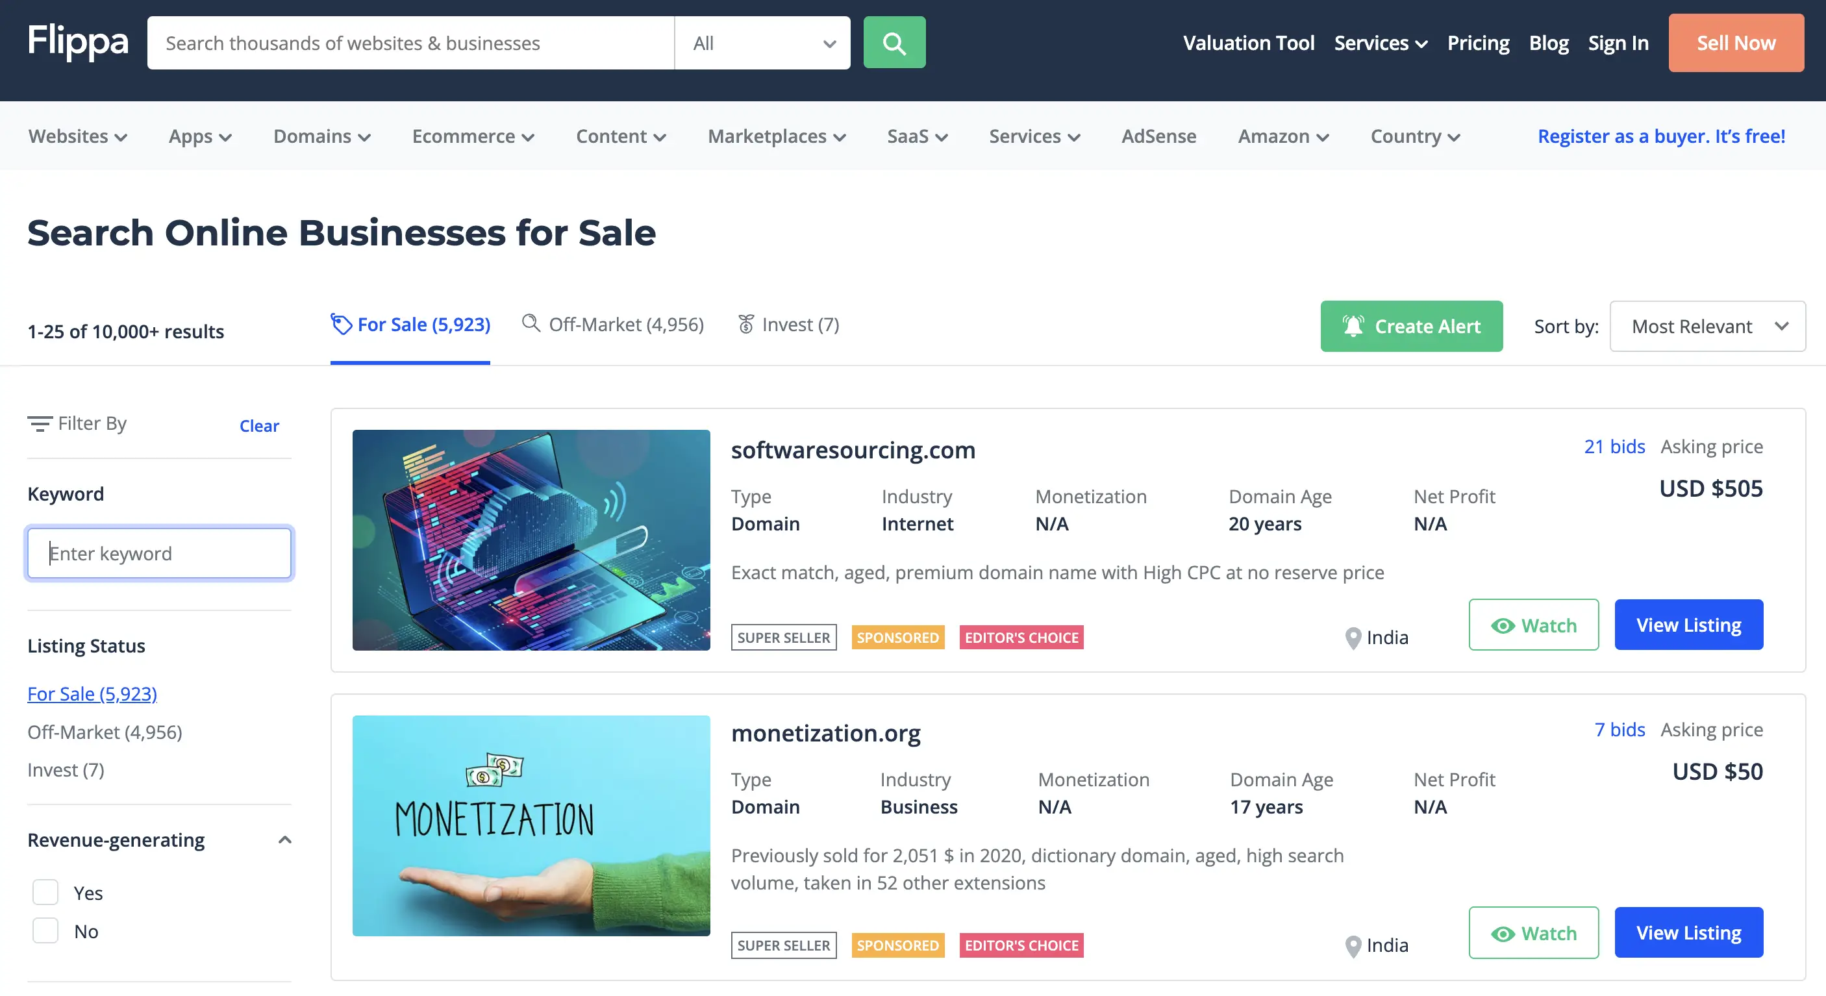Click the 7 bids link

click(x=1619, y=729)
